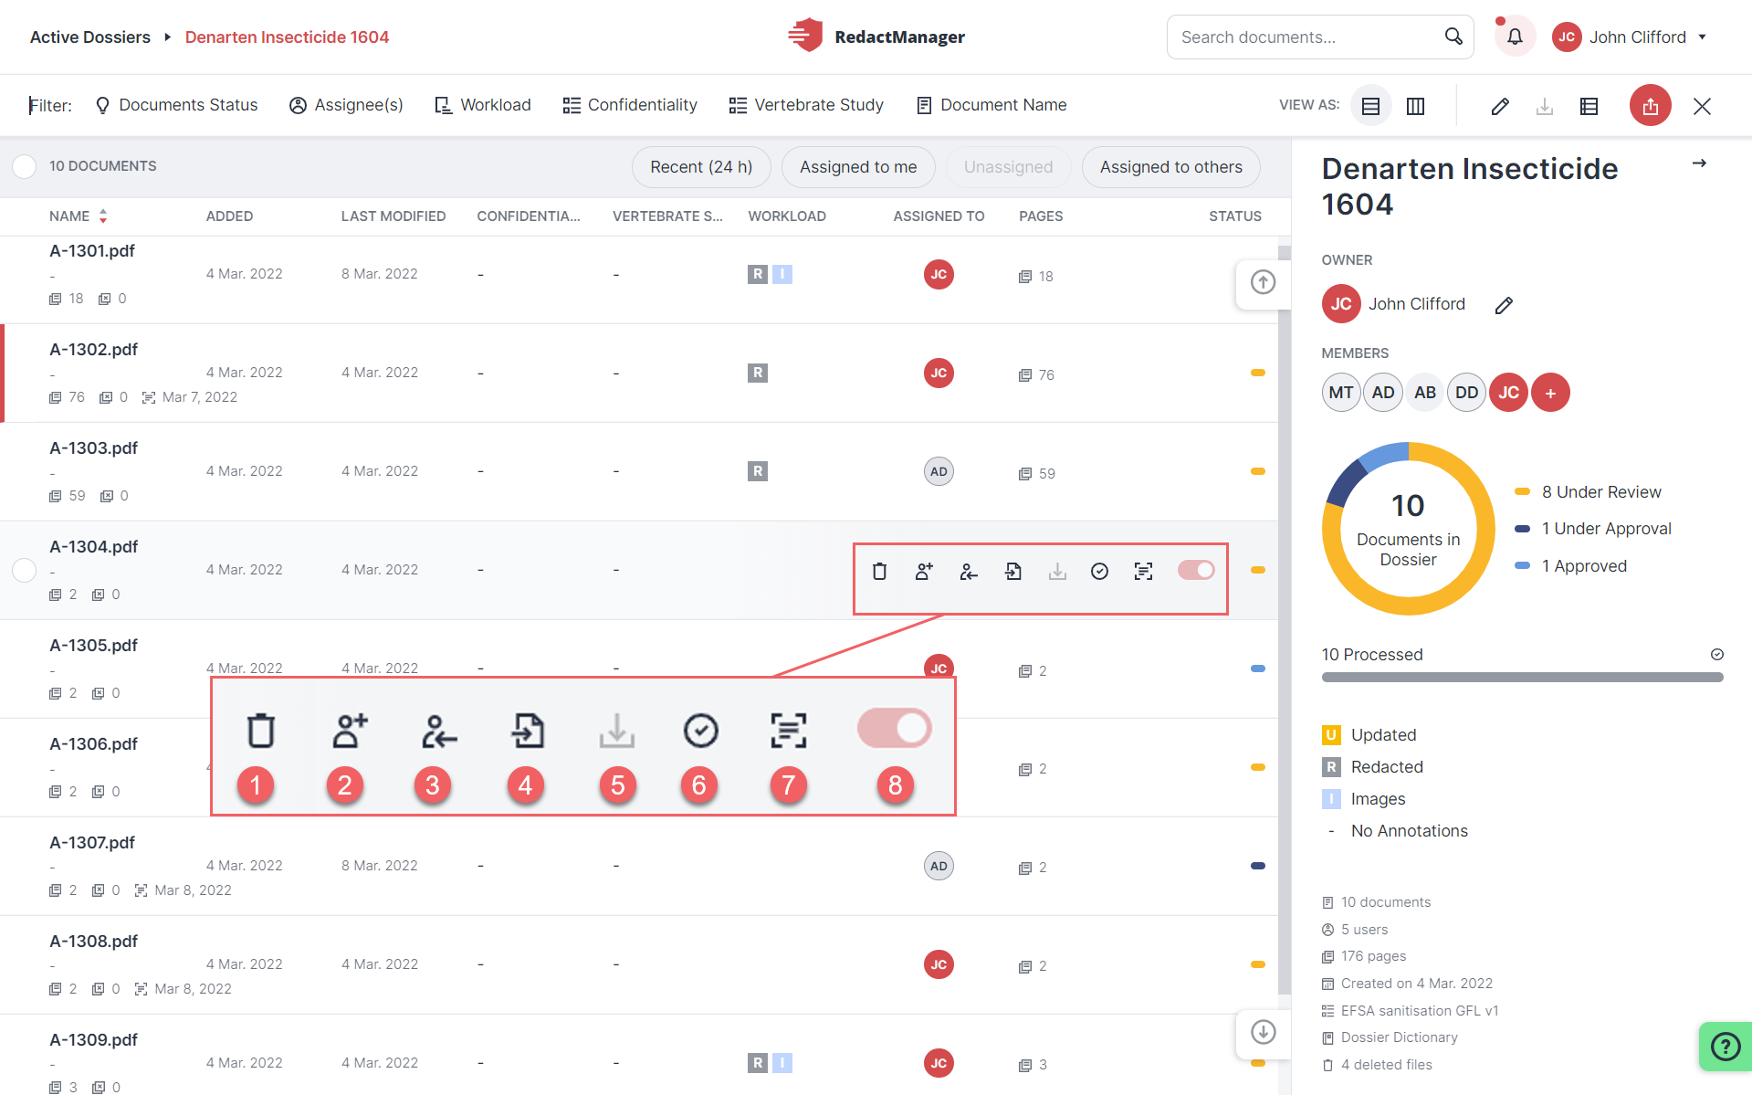Image resolution: width=1752 pixels, height=1095 pixels.
Task: Open document A-1302.pdf
Action: (94, 350)
